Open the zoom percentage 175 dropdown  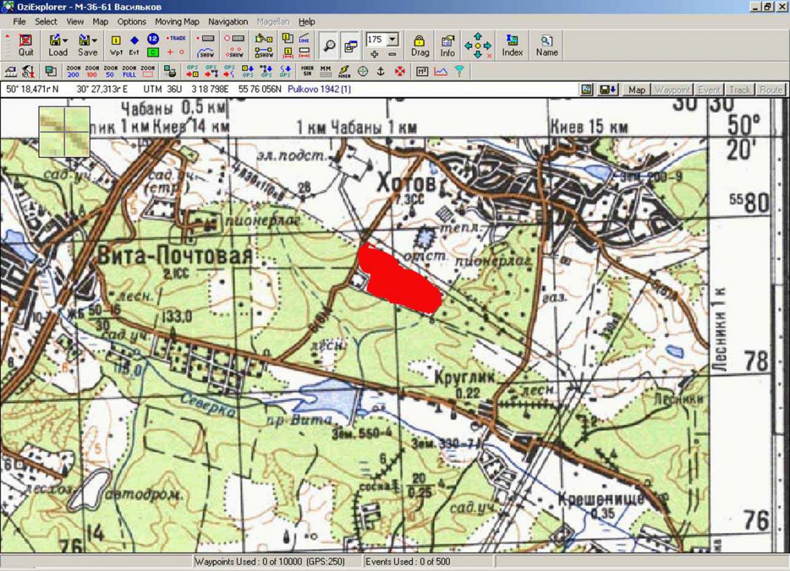click(393, 39)
